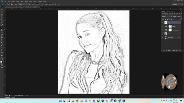This screenshot has width=184, height=103.
Task: Open the brush Mode dropdown
Action: pos(24,4)
